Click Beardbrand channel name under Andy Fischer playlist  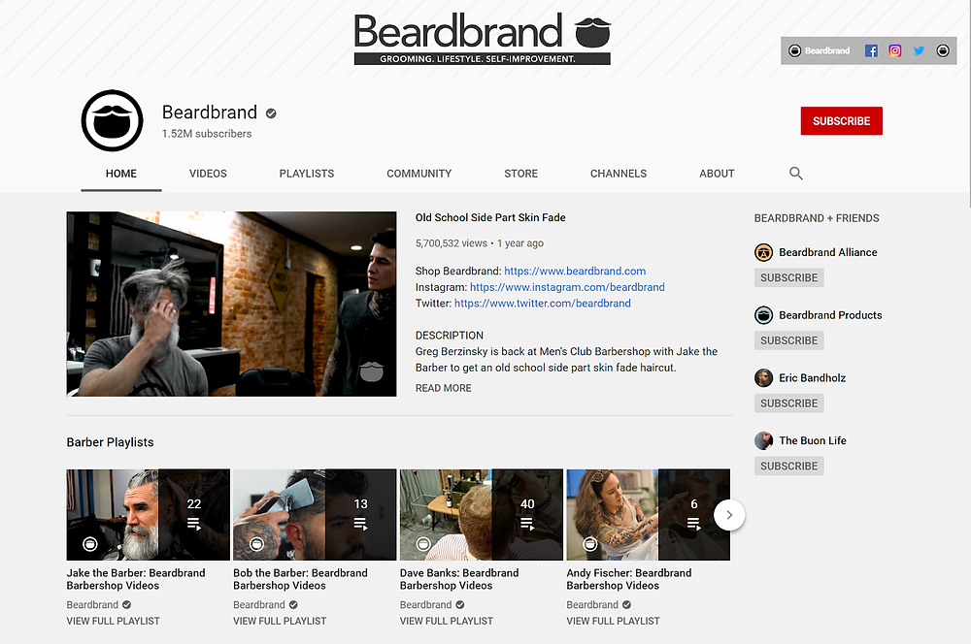pos(592,604)
